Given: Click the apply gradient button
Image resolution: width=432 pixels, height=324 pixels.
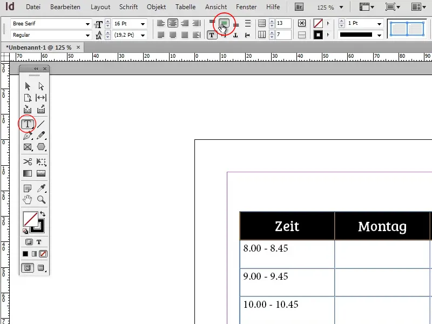Looking at the screenshot, I should click(x=34, y=254).
